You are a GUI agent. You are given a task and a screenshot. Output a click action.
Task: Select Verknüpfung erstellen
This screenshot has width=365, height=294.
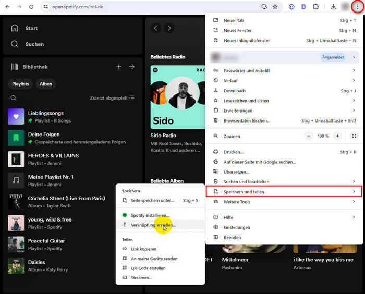[160, 225]
